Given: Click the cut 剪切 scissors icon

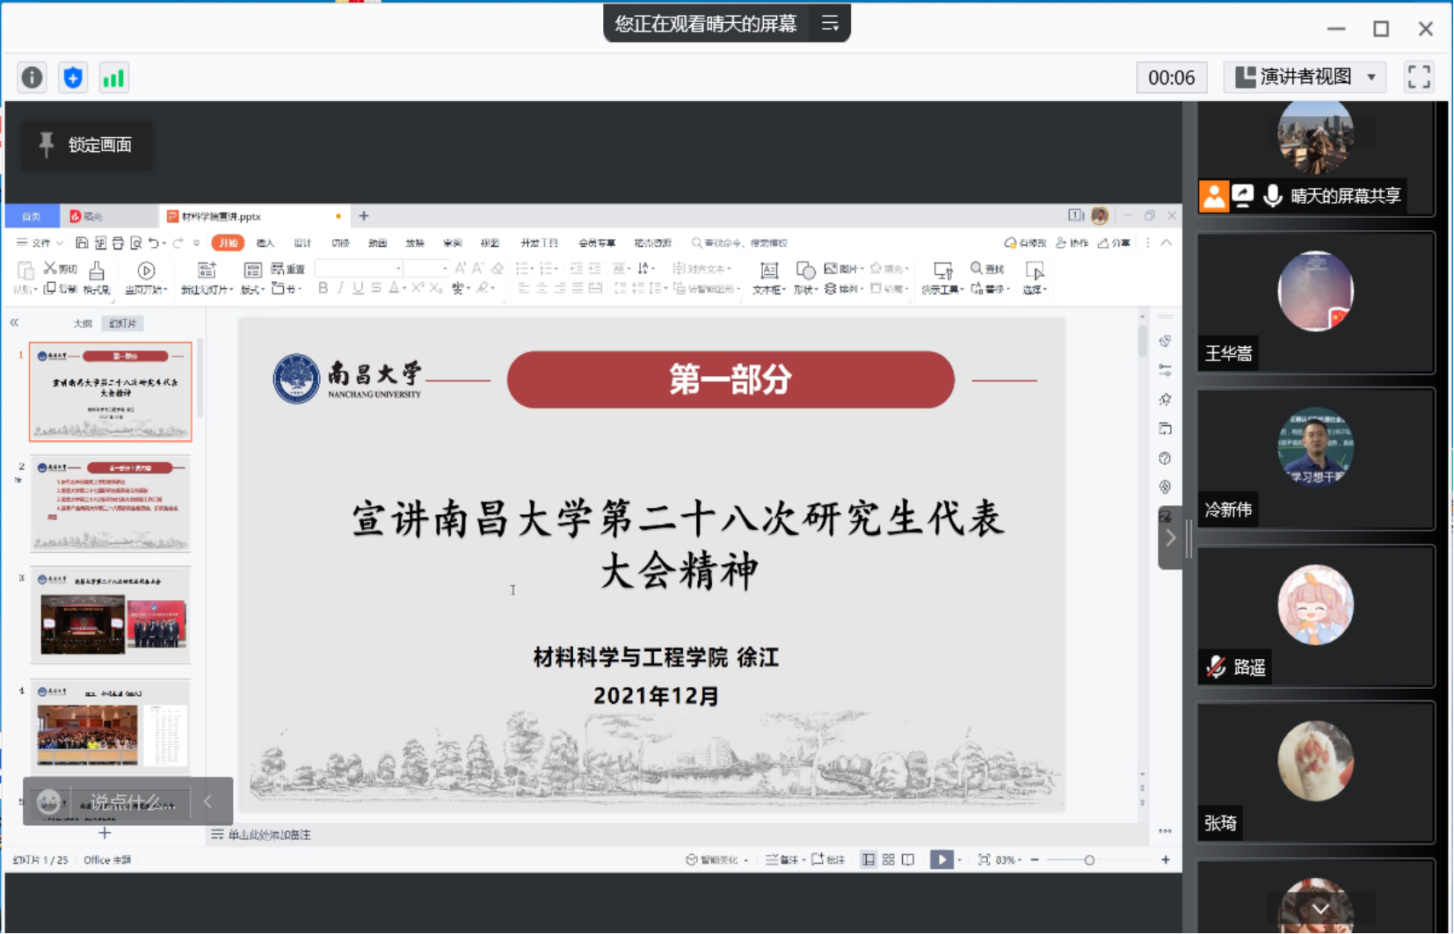Looking at the screenshot, I should tap(51, 268).
